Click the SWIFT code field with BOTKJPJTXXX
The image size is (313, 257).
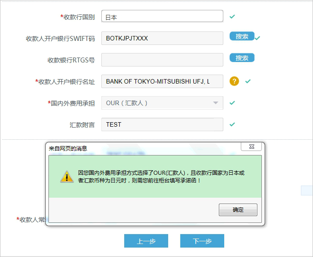162,38
